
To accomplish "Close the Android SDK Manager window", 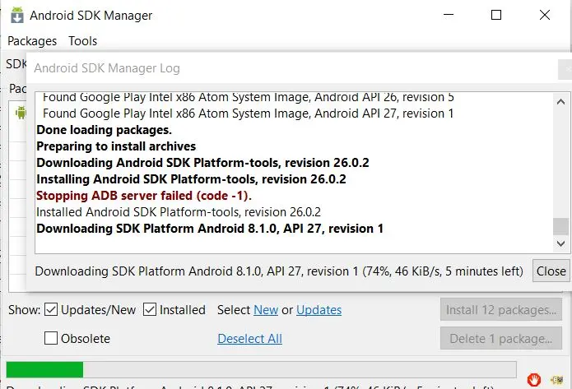I will [545, 15].
